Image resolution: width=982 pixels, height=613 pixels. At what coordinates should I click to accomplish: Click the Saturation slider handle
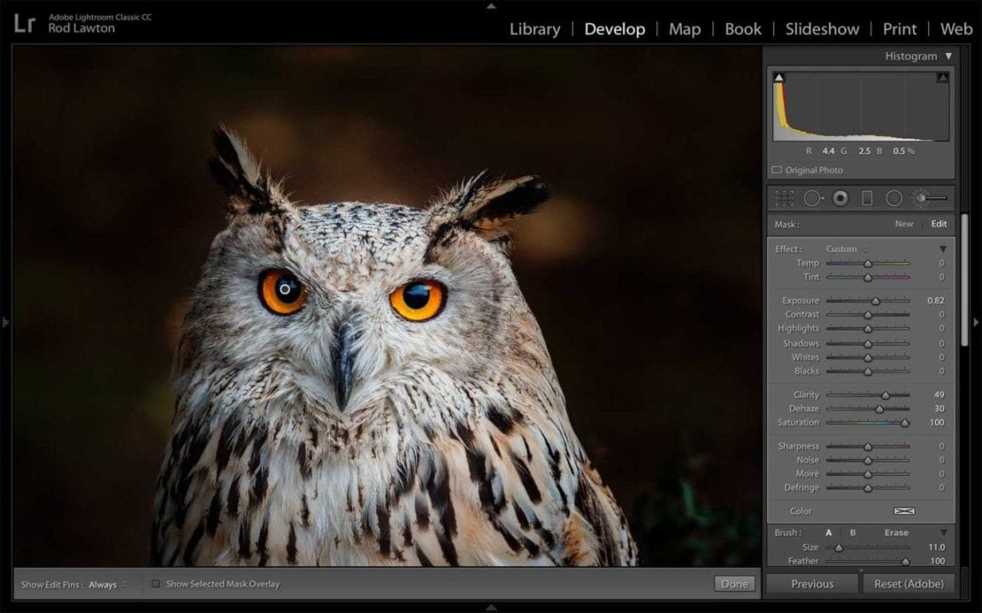pyautogui.click(x=905, y=423)
